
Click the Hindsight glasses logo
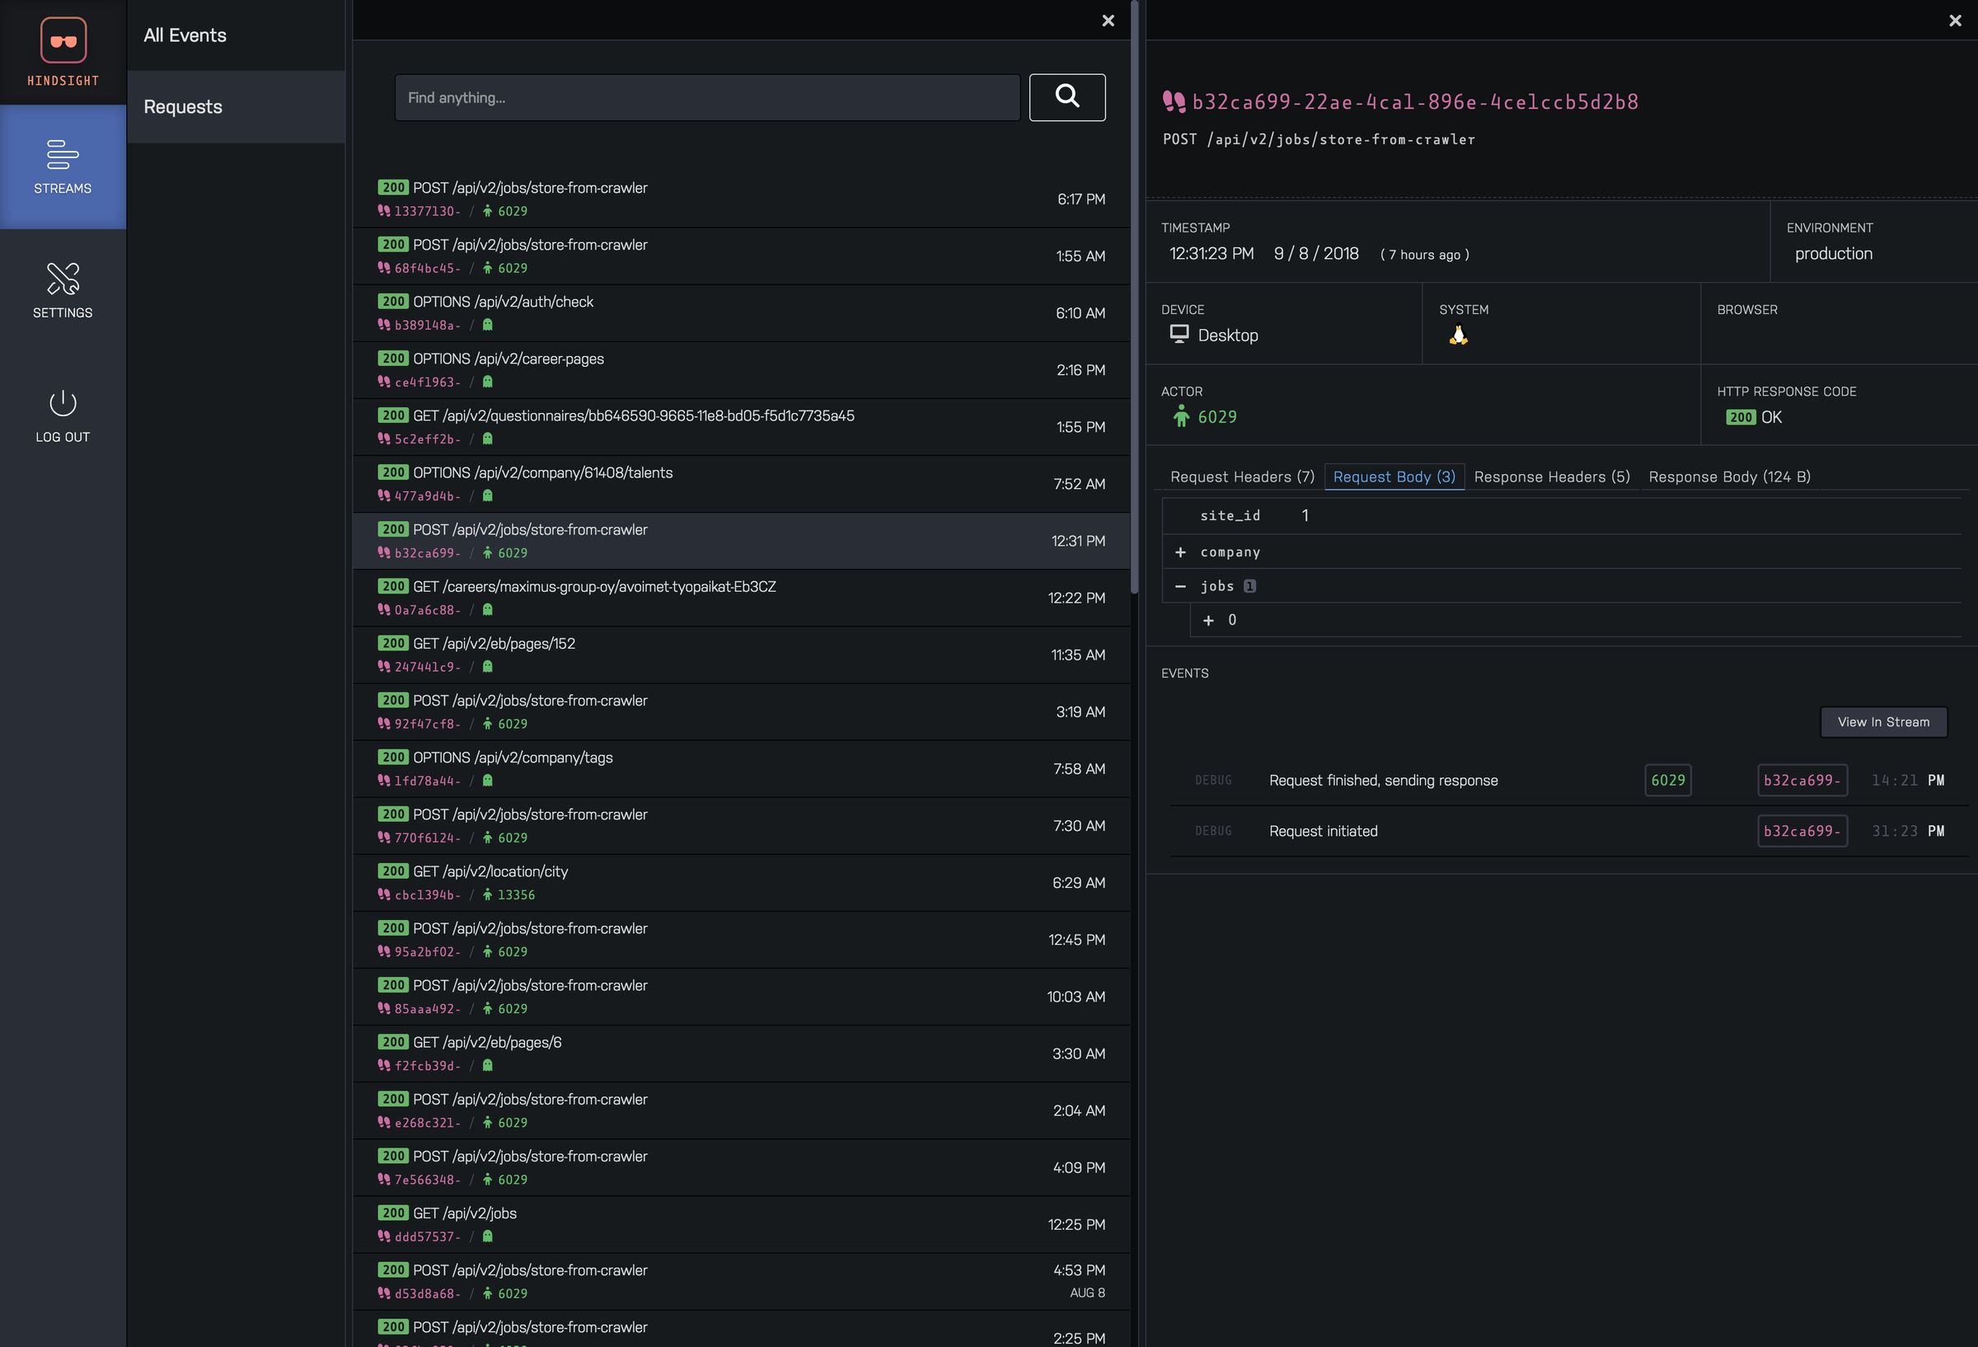[63, 40]
